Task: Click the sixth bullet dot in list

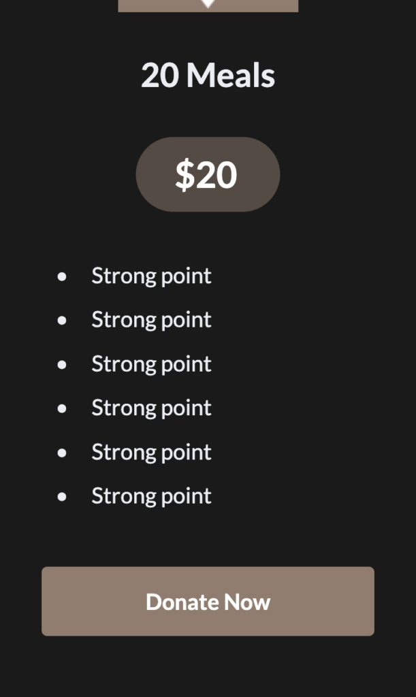Action: (x=63, y=497)
